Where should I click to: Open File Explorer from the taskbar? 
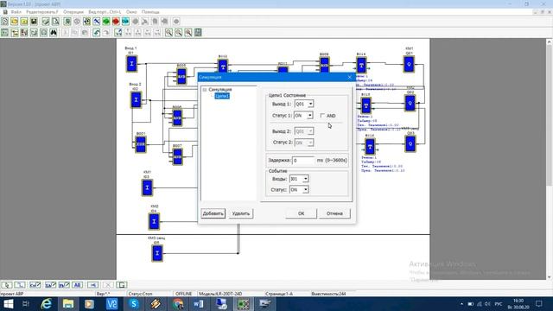[x=68, y=304]
